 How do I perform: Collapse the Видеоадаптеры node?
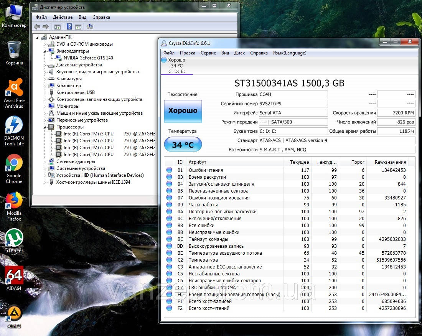(x=45, y=51)
